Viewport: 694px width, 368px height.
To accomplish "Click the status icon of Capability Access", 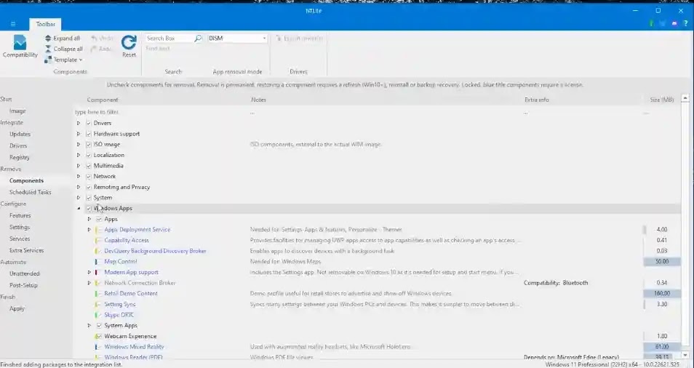I will pyautogui.click(x=97, y=241).
